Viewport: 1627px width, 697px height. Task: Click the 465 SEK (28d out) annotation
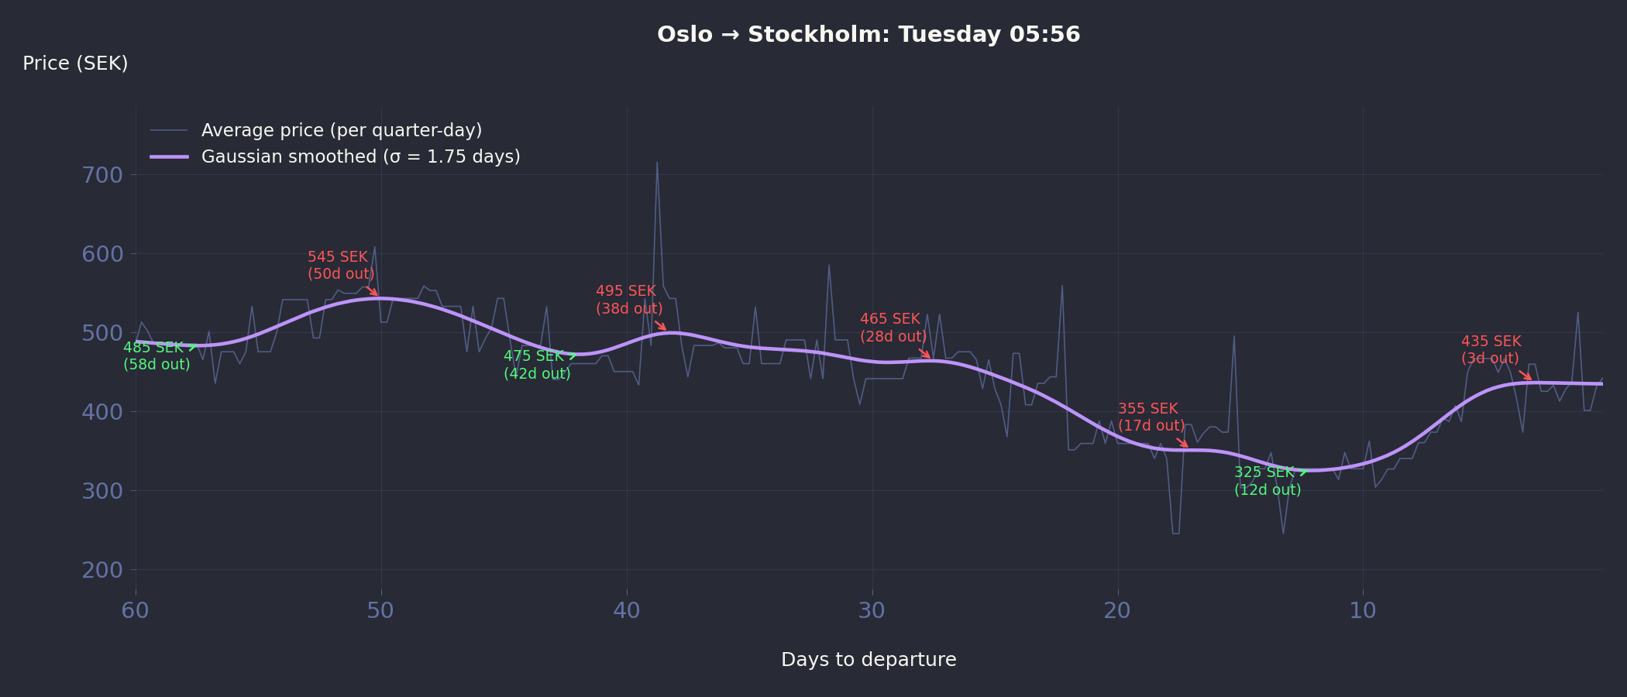tap(893, 328)
